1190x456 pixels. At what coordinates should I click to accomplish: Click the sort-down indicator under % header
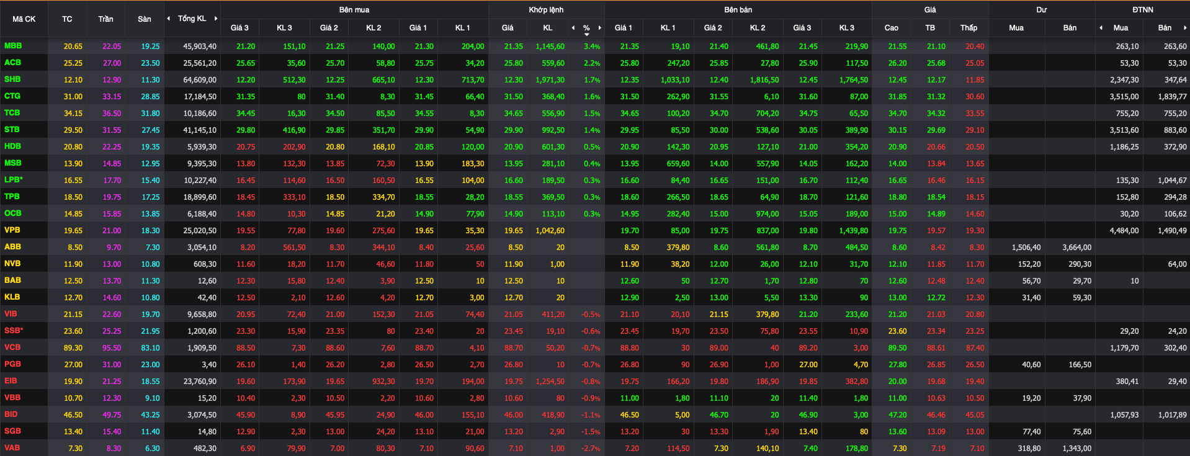coord(586,35)
